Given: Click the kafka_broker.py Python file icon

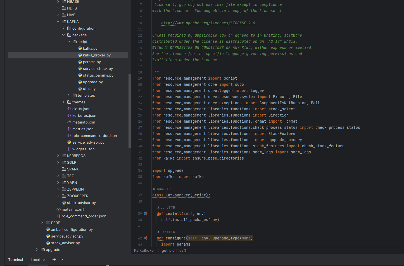Looking at the screenshot, I should pos(80,55).
